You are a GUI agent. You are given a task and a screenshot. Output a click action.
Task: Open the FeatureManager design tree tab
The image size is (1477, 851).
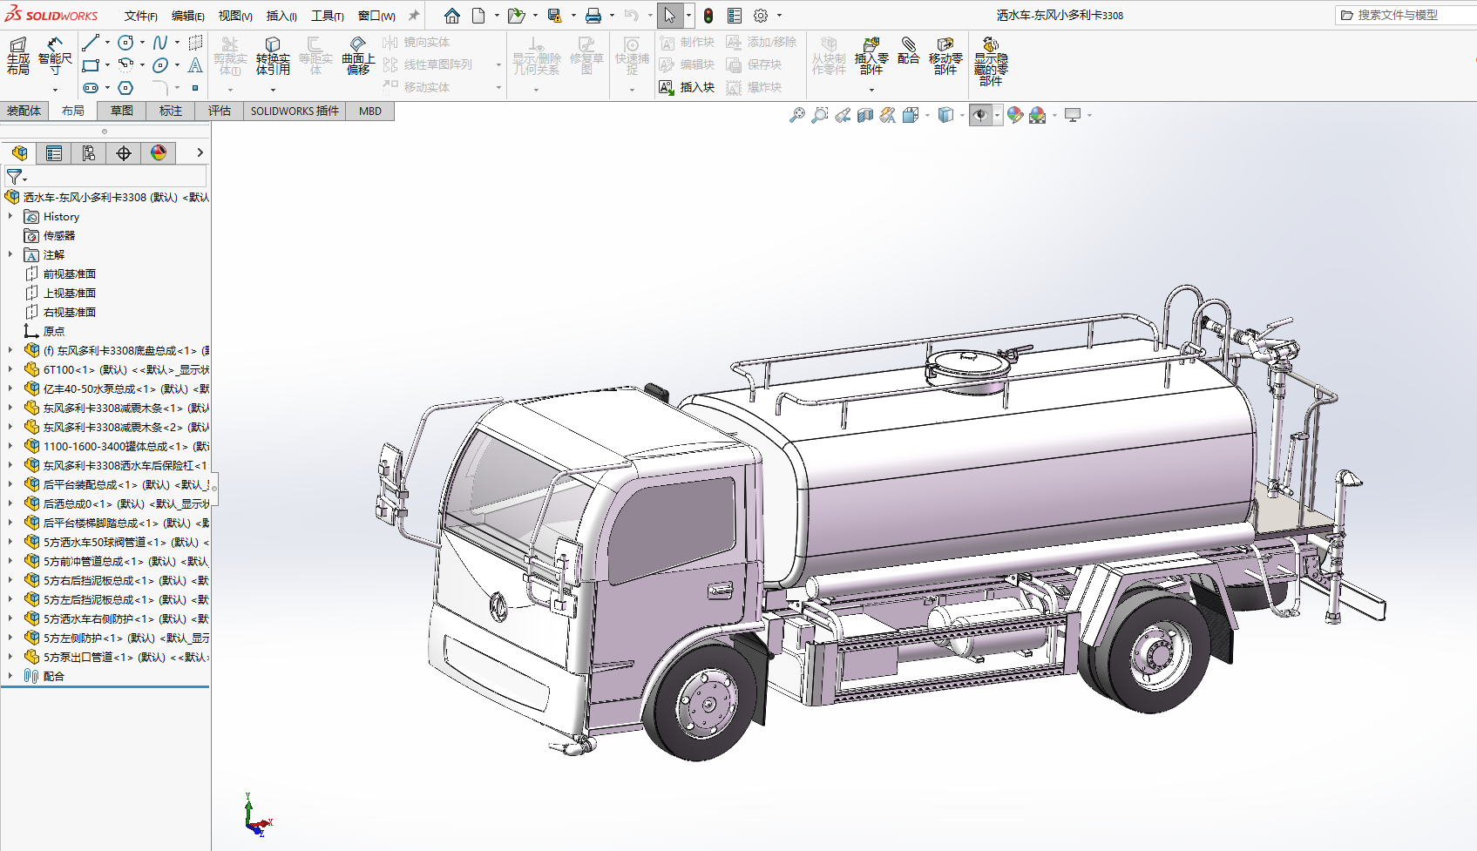pos(19,153)
